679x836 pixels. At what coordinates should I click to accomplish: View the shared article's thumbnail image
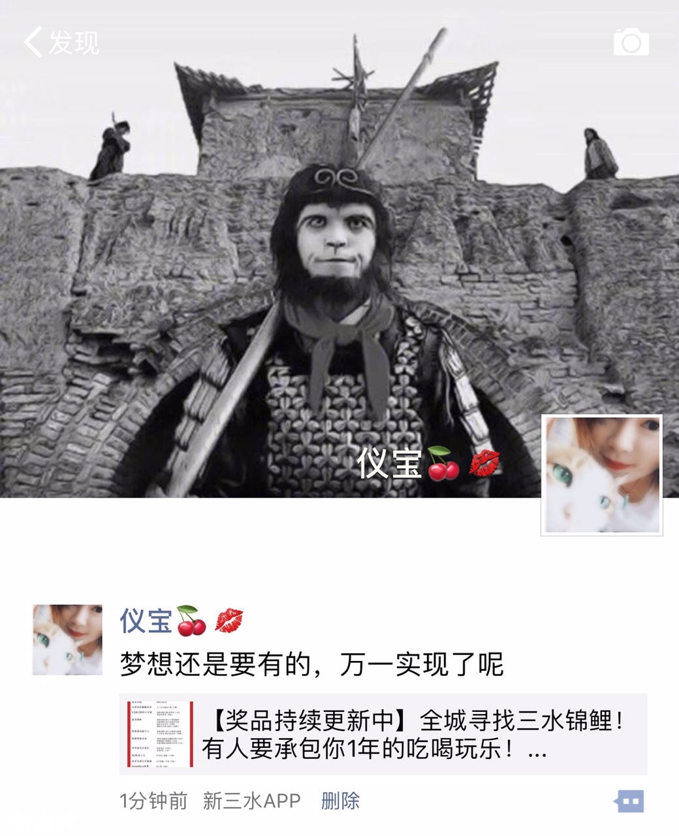pos(161,734)
